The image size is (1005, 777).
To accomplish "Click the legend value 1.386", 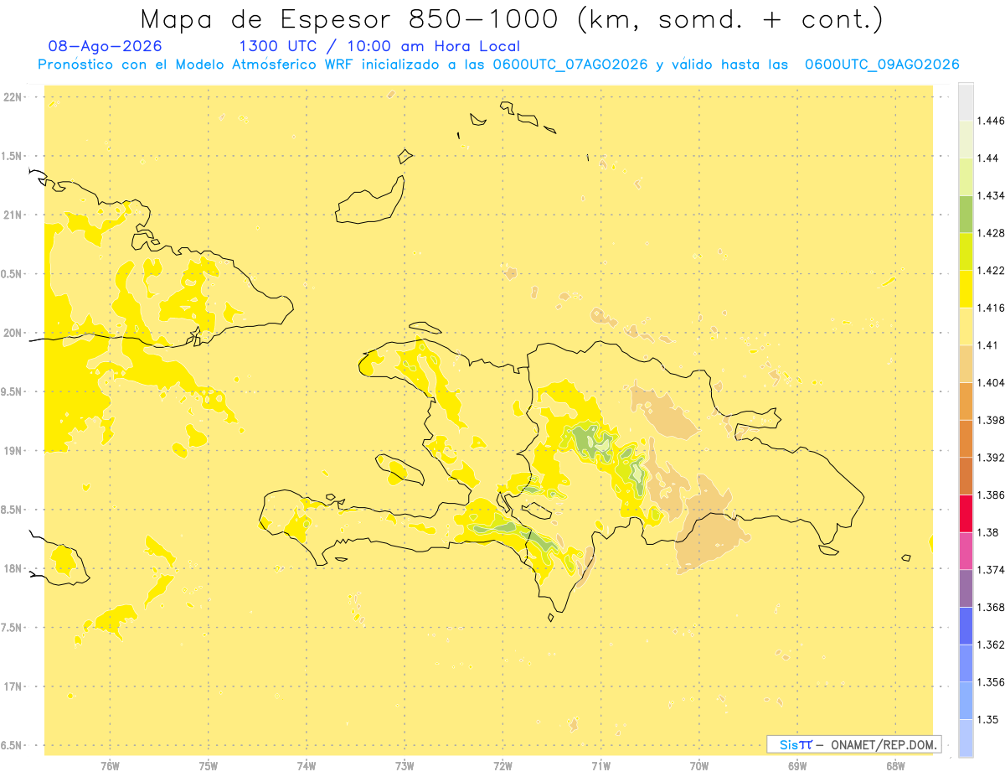I will 991,495.
